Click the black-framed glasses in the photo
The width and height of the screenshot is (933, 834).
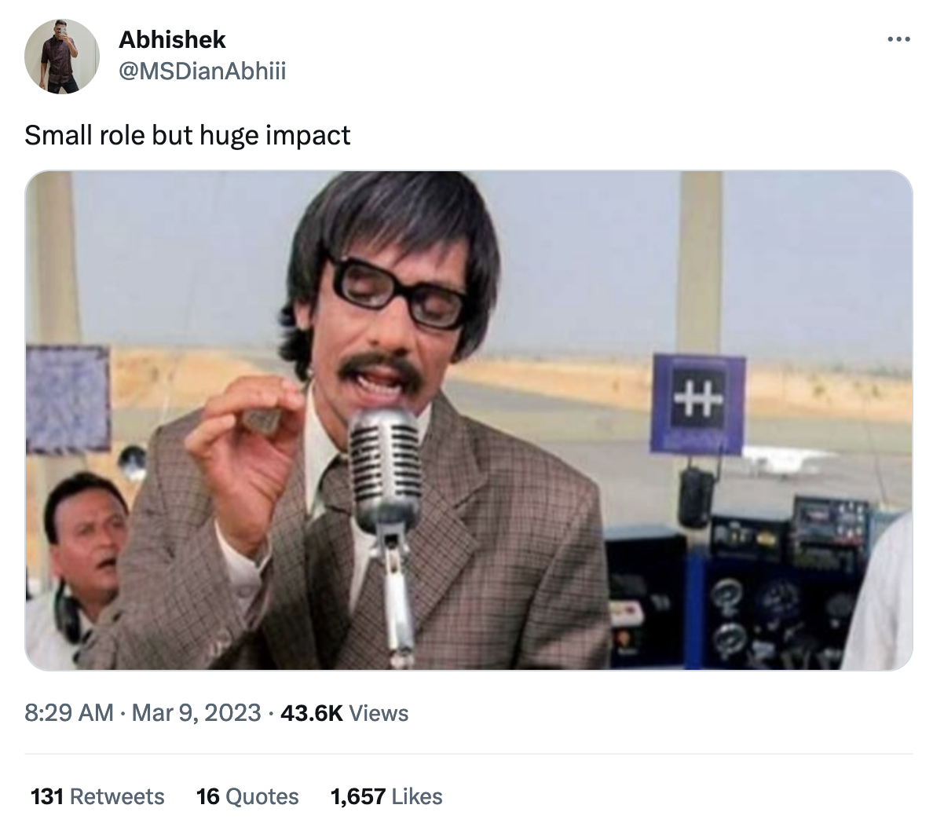[397, 291]
